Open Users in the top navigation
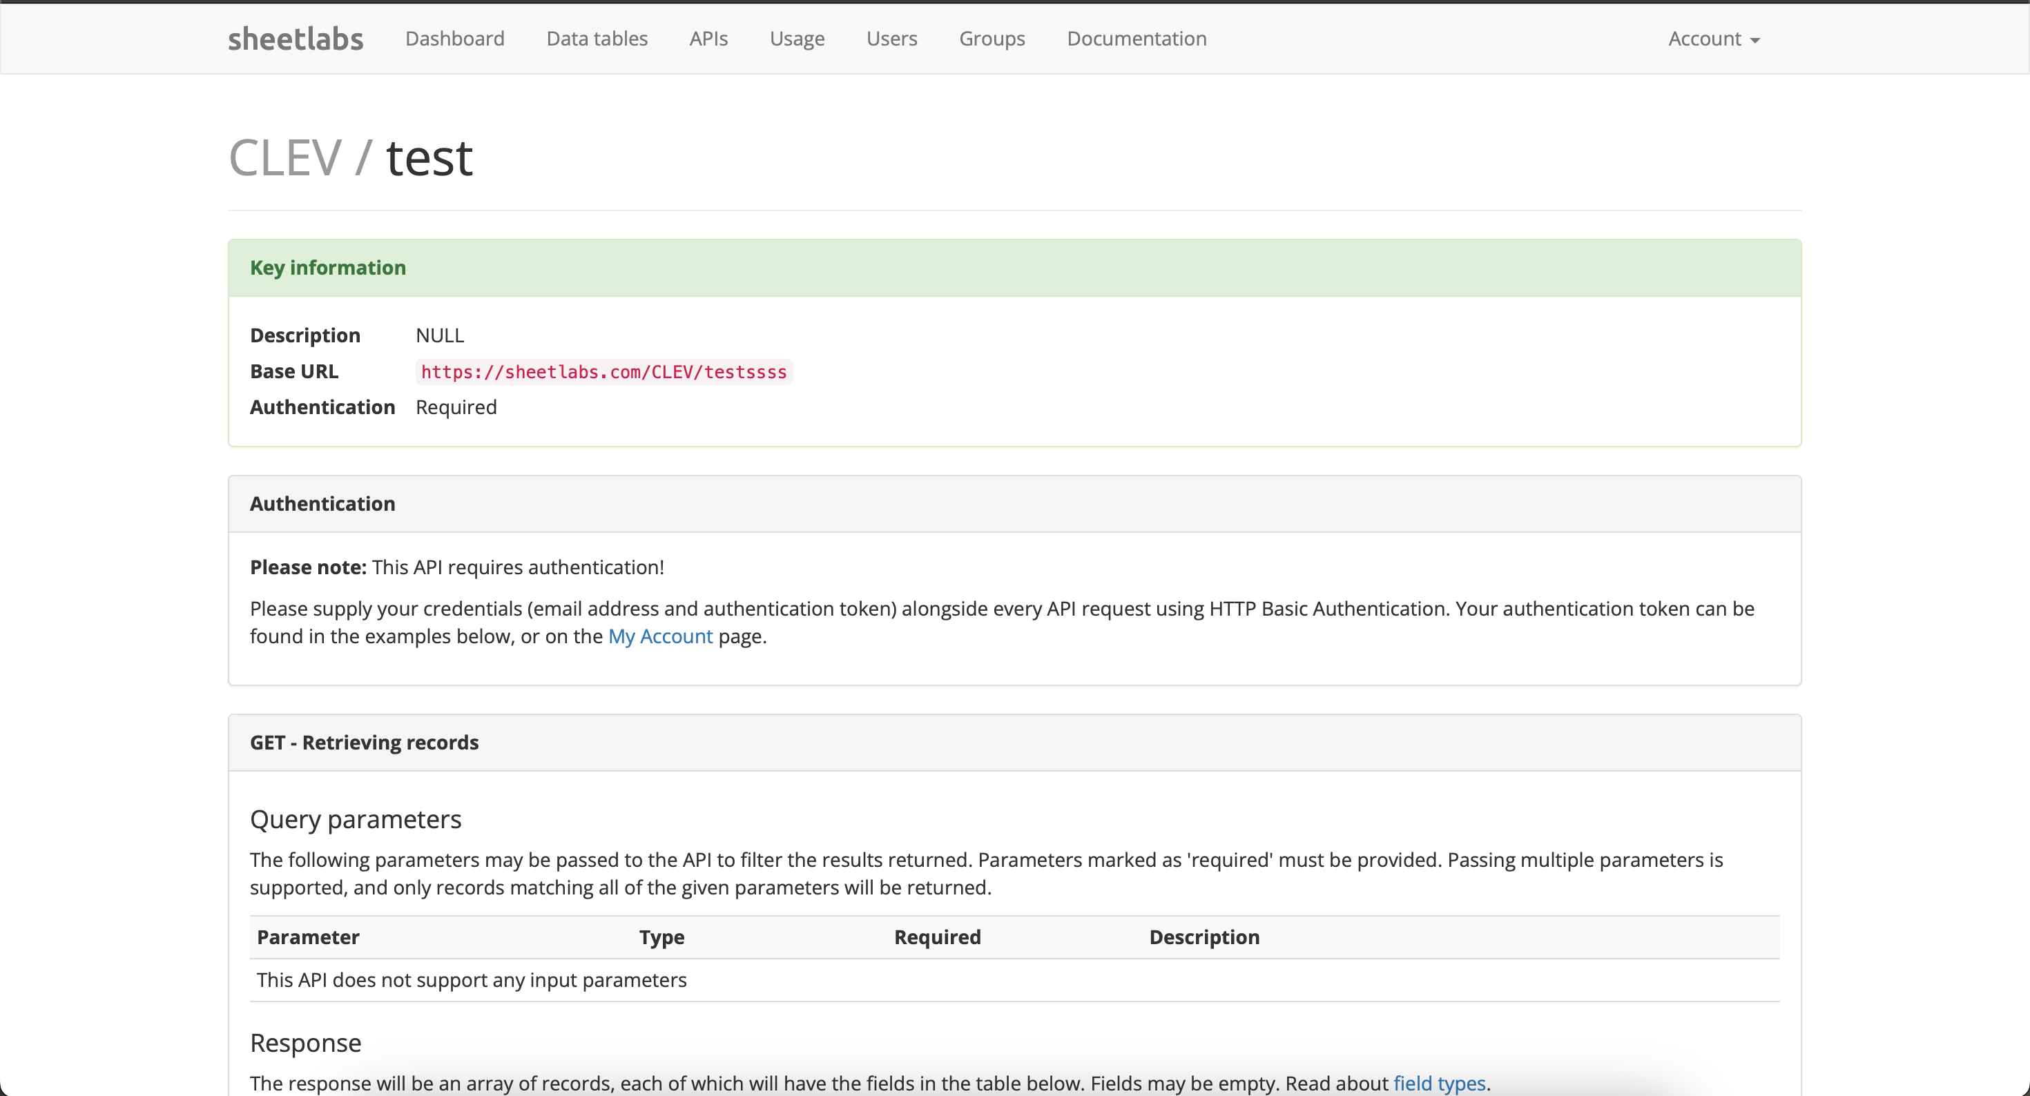The height and width of the screenshot is (1096, 2030). 891,39
